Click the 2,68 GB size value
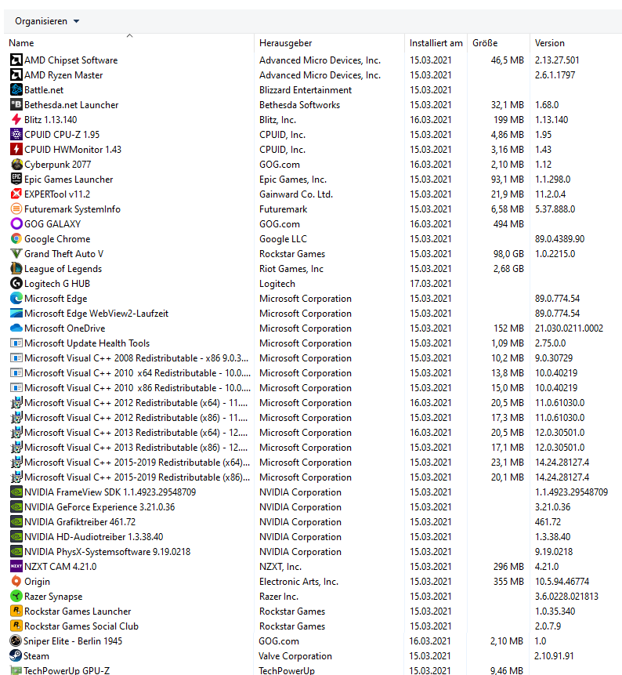This screenshot has width=622, height=675. [508, 269]
